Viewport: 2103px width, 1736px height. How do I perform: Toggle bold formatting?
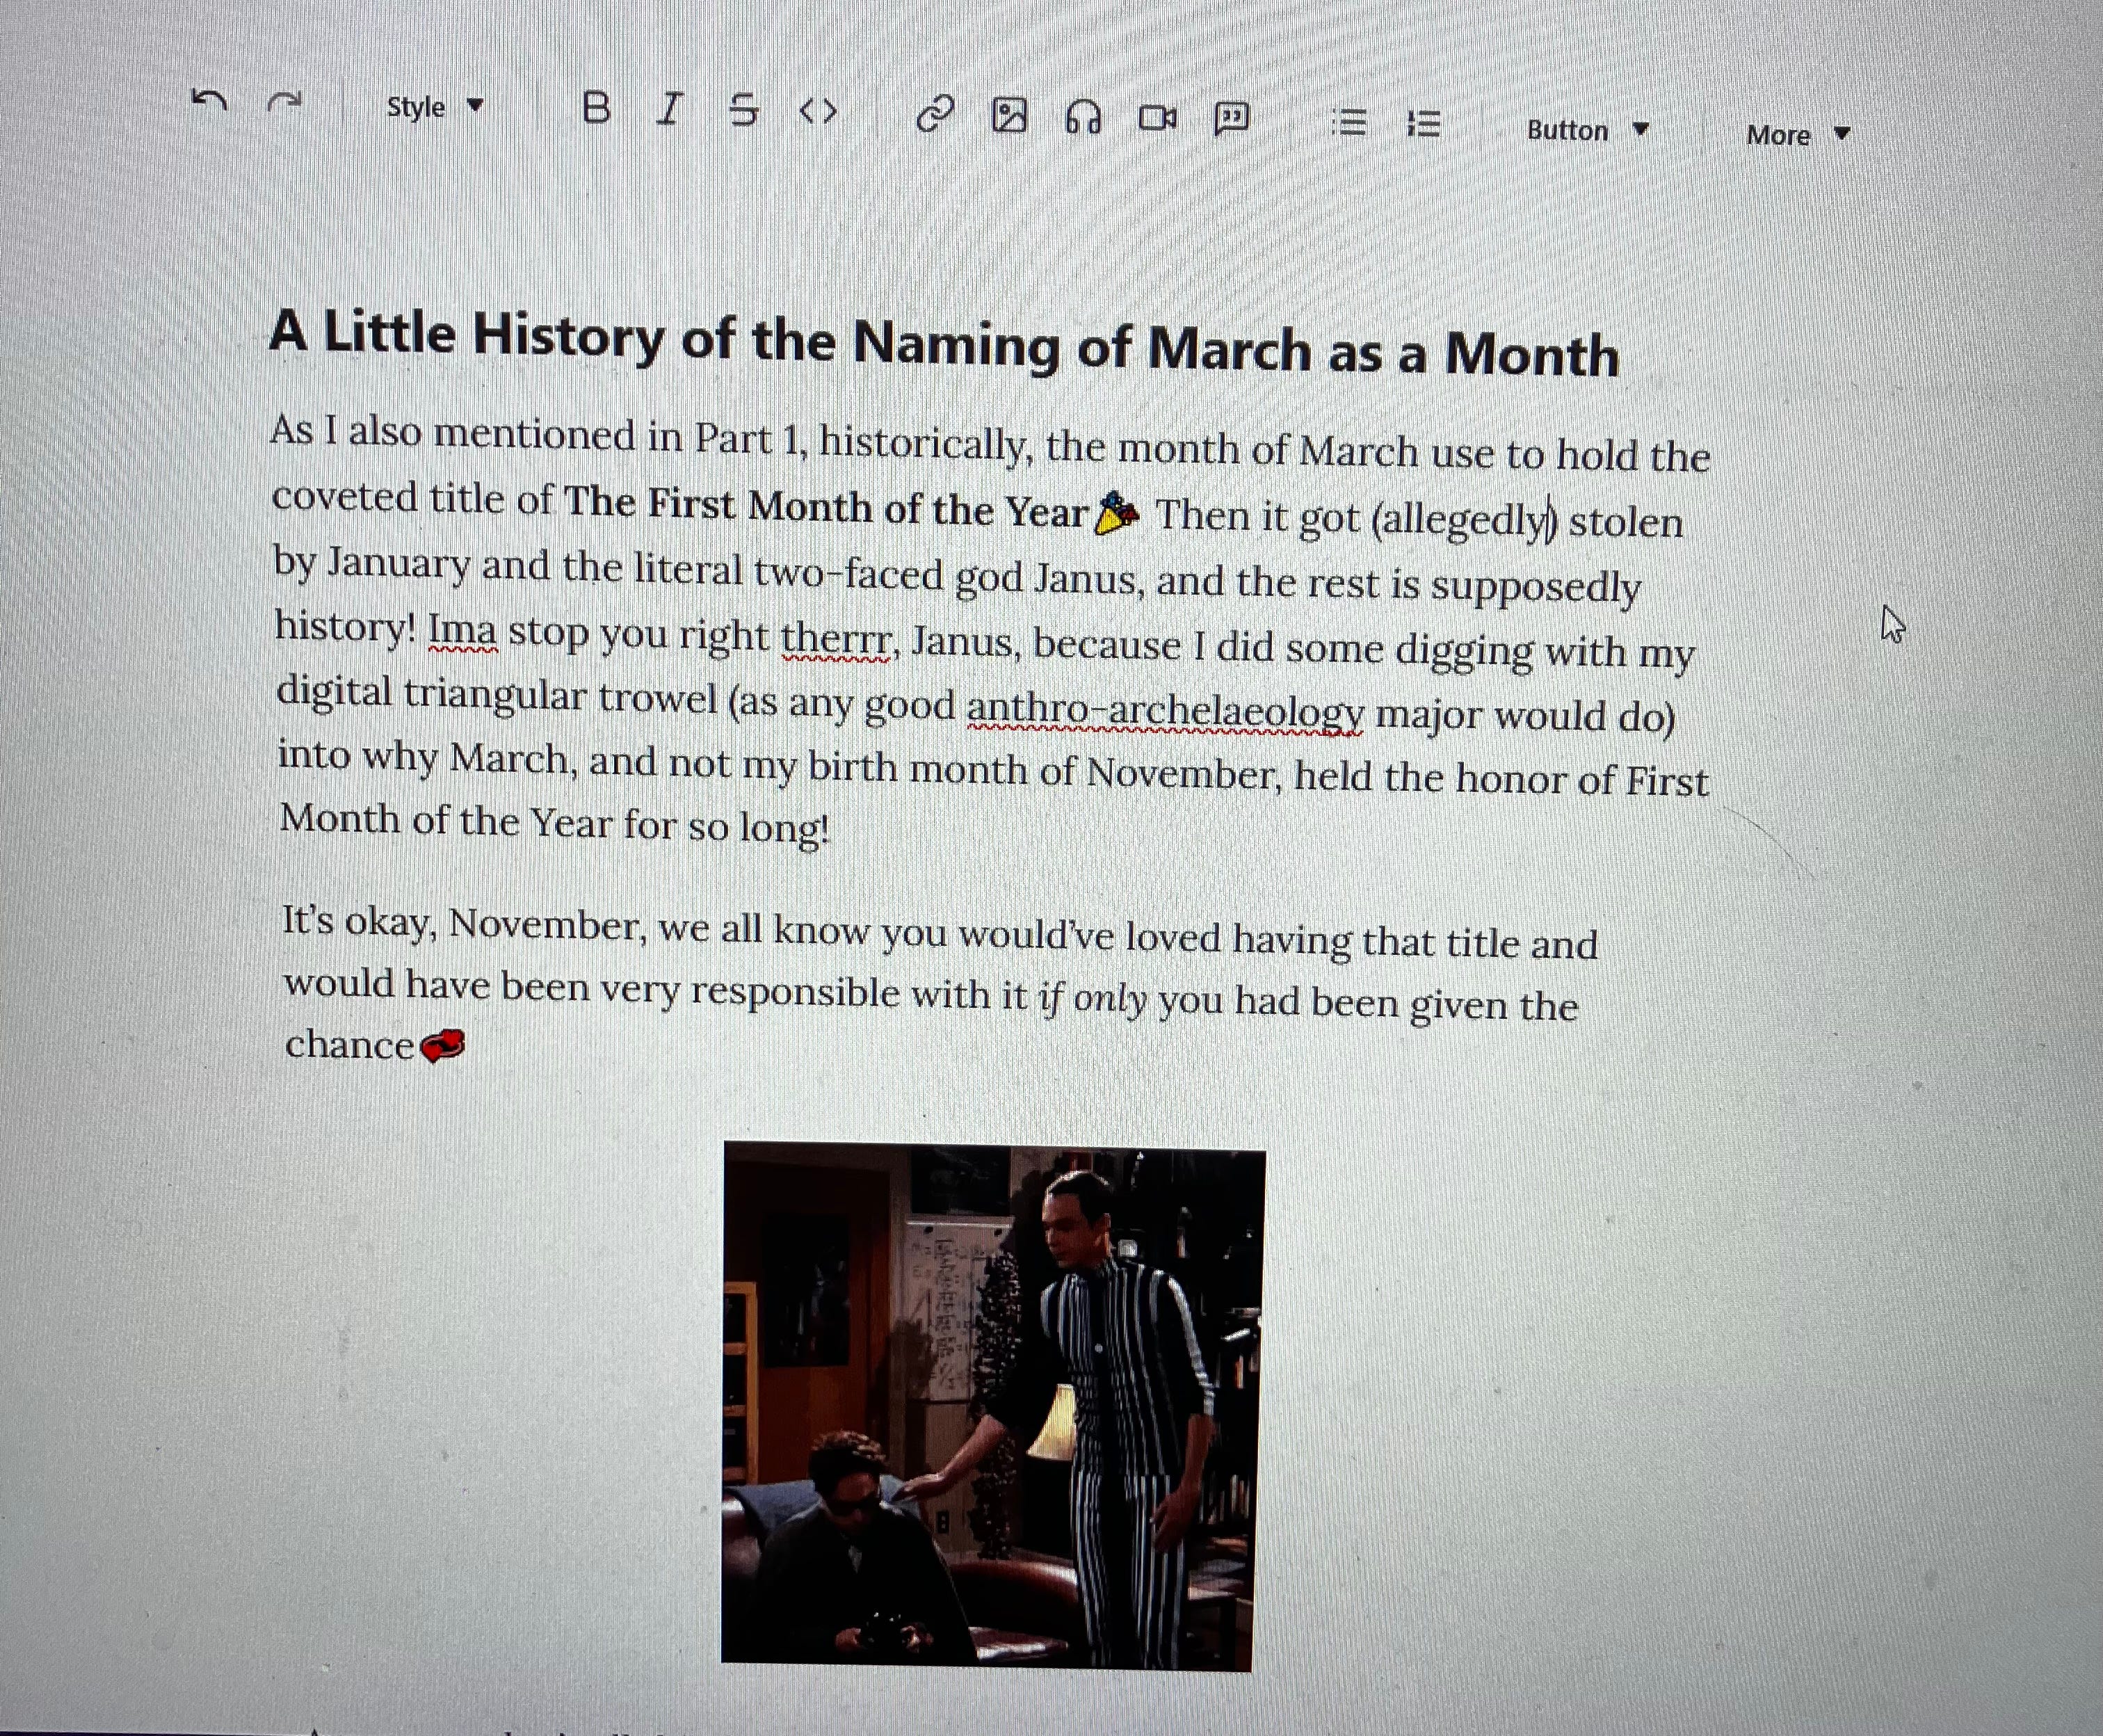[x=596, y=107]
